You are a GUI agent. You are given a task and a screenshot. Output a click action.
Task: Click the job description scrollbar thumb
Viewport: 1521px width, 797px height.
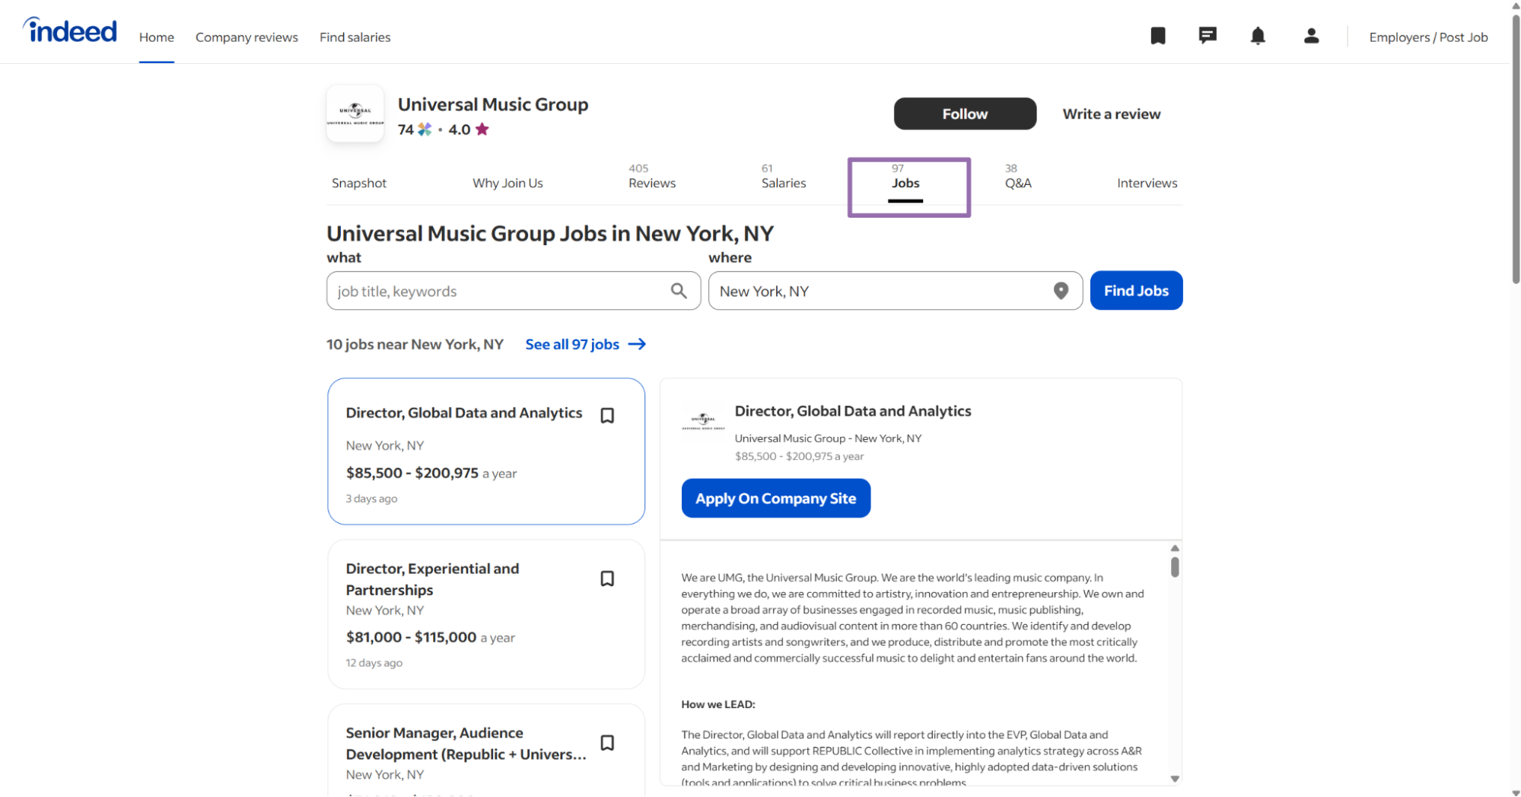(x=1175, y=567)
